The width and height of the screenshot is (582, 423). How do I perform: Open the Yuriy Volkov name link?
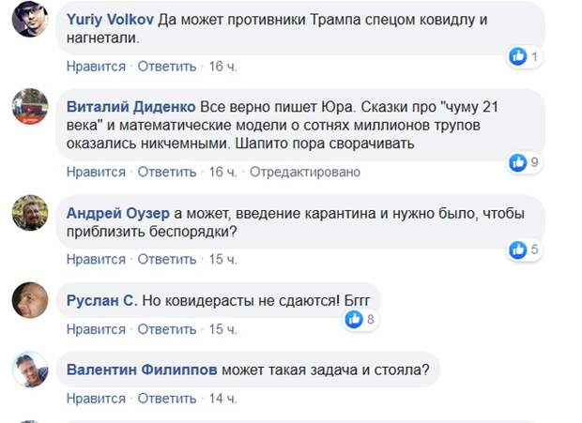[110, 20]
